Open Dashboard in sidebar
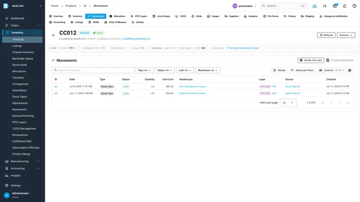This screenshot has width=360, height=202. coord(22,18)
